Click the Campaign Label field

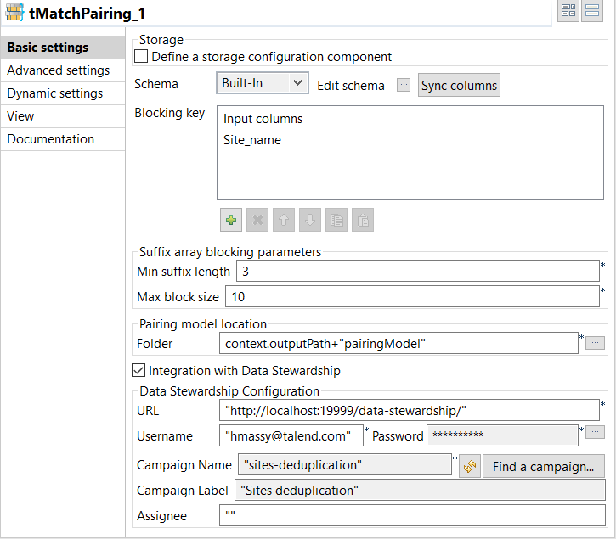420,490
